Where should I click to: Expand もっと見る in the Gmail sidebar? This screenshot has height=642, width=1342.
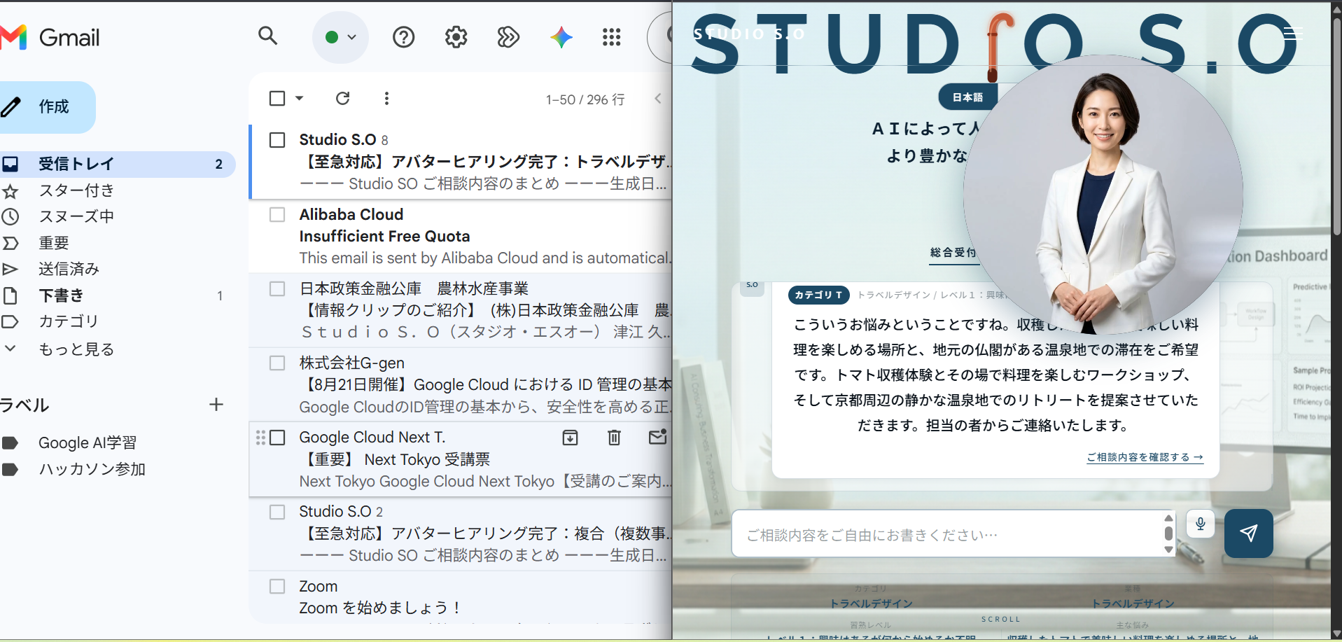pos(76,349)
